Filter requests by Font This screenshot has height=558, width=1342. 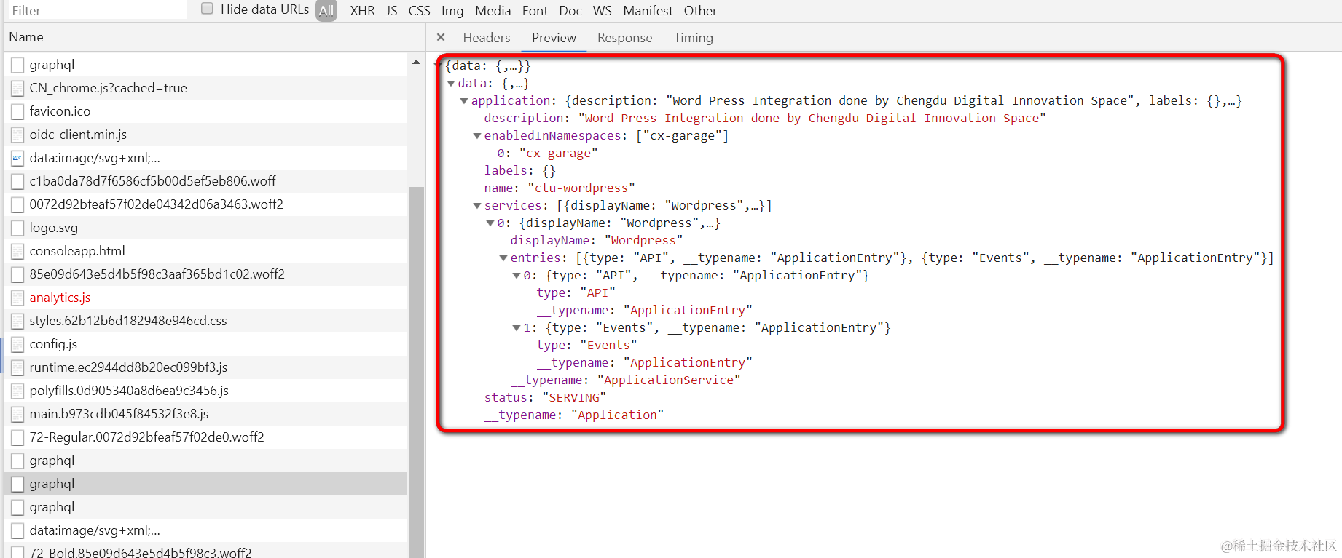(535, 10)
